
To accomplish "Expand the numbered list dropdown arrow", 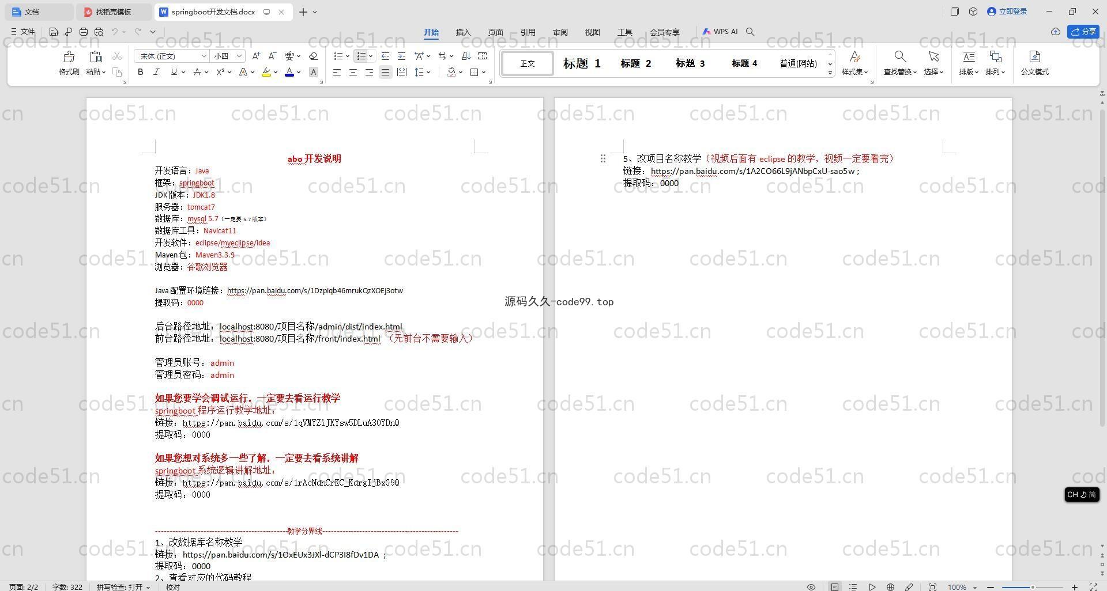I will pyautogui.click(x=370, y=56).
